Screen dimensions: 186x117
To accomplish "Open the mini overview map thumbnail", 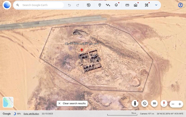I will tap(8, 102).
